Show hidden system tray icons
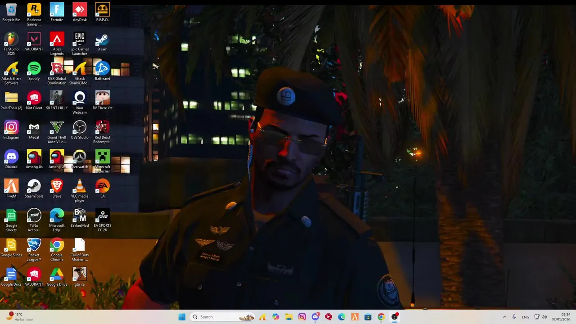This screenshot has height=324, width=576. tap(504, 317)
